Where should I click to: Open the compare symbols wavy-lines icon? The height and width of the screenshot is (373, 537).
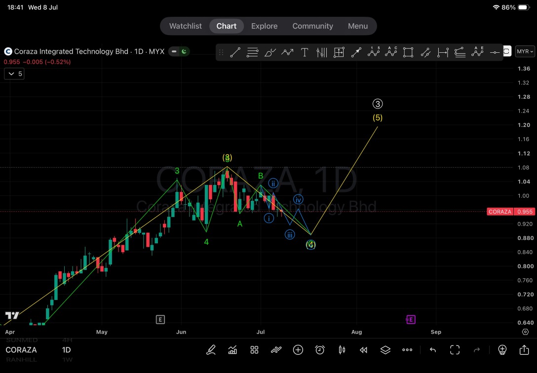coord(276,350)
